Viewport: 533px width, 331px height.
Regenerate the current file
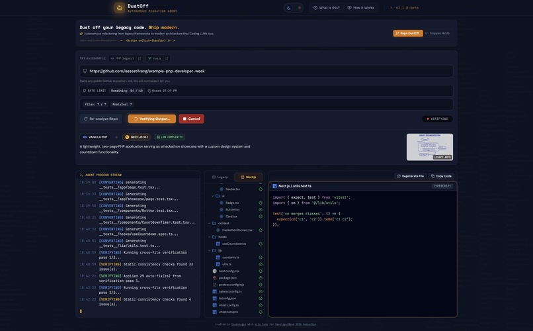click(410, 176)
